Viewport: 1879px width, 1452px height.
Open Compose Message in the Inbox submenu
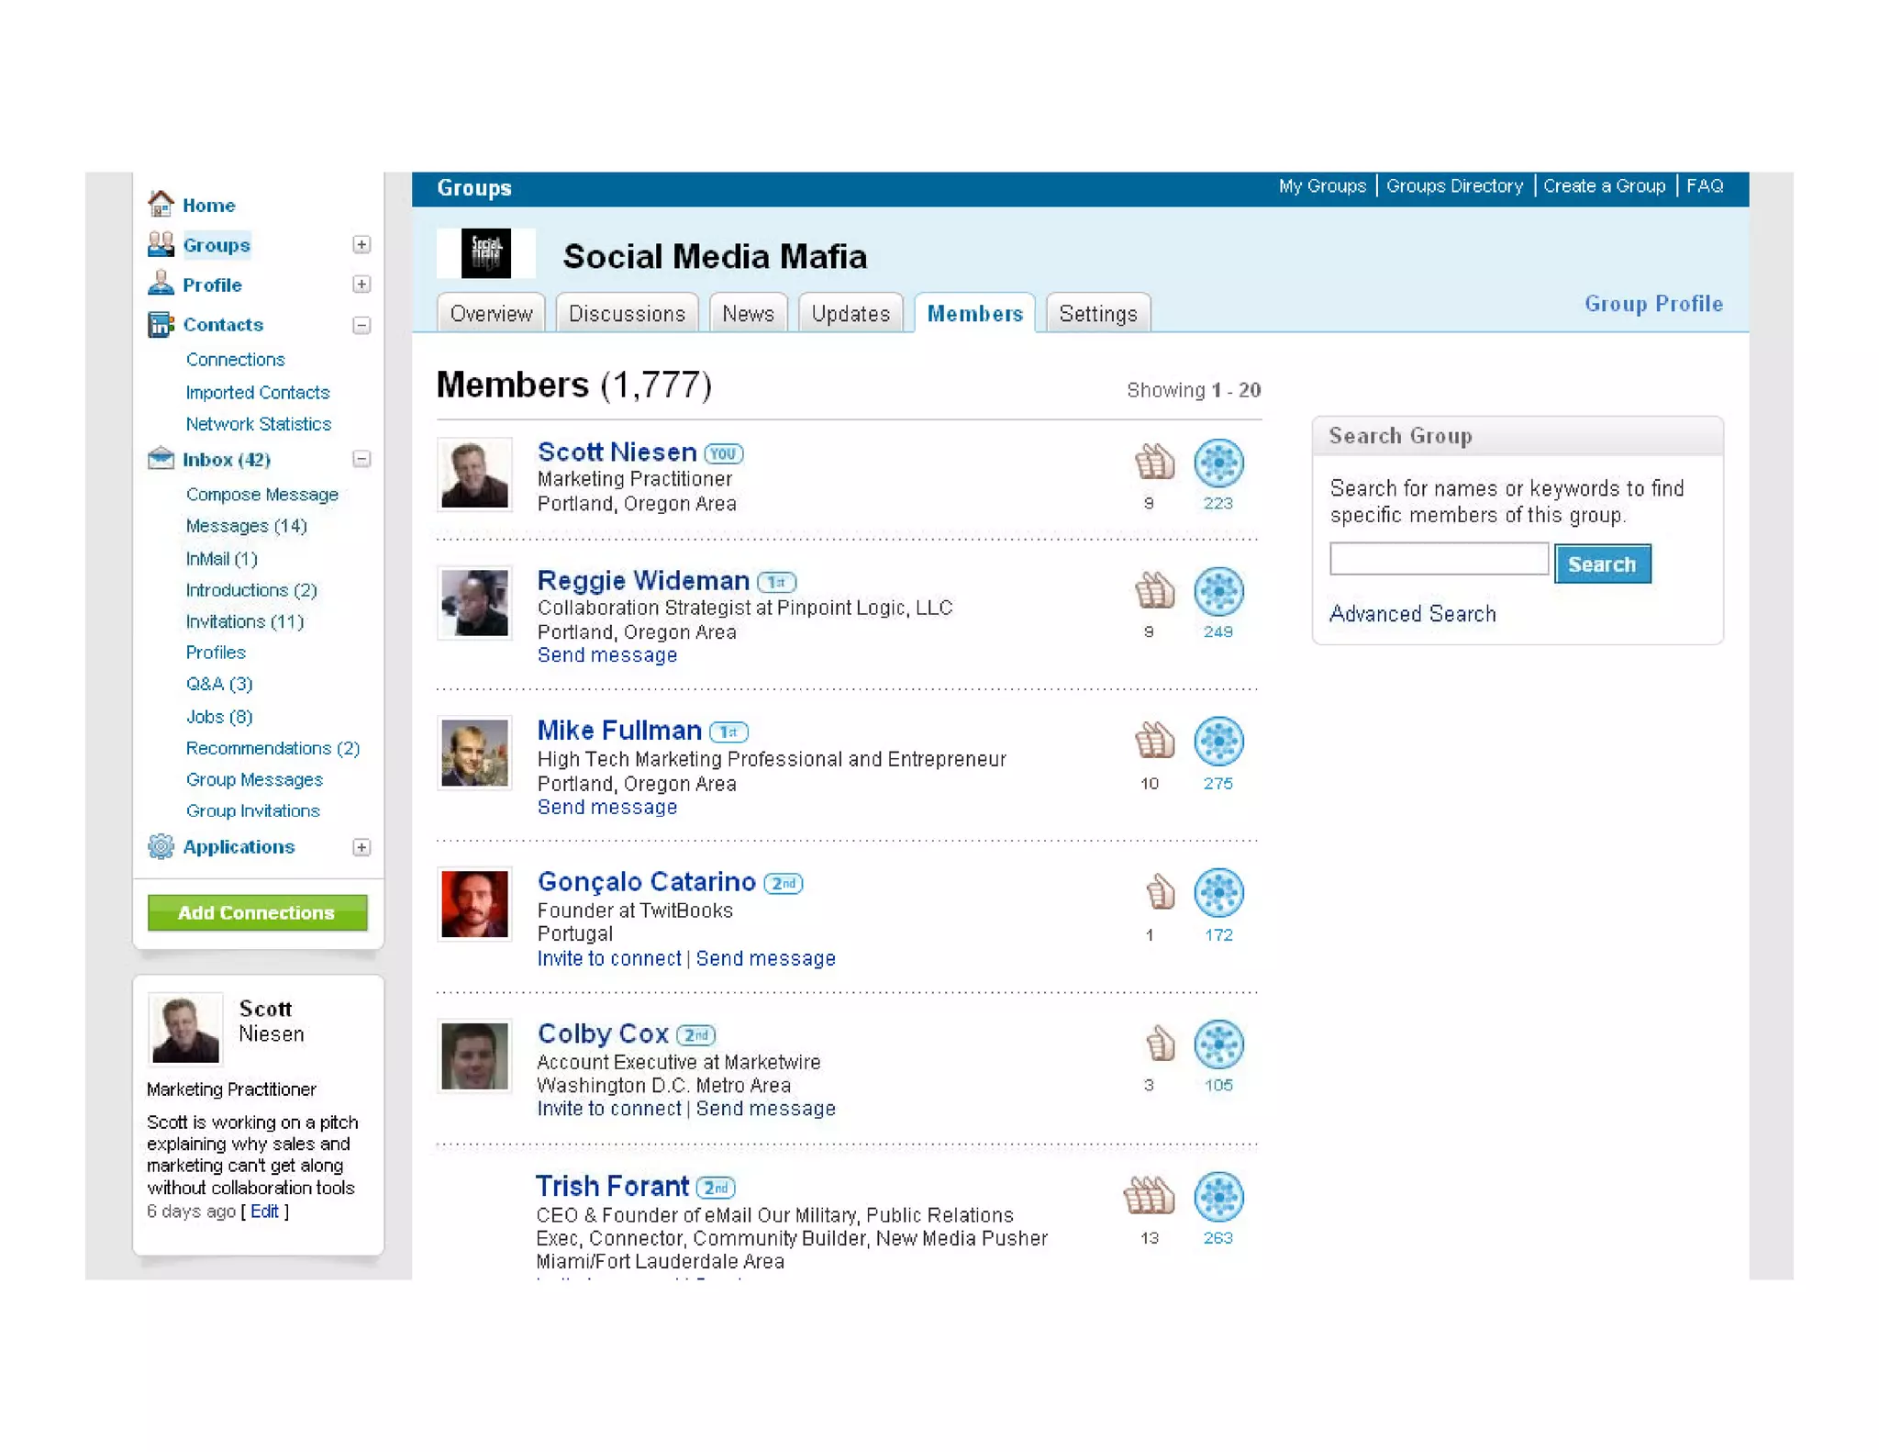(262, 494)
